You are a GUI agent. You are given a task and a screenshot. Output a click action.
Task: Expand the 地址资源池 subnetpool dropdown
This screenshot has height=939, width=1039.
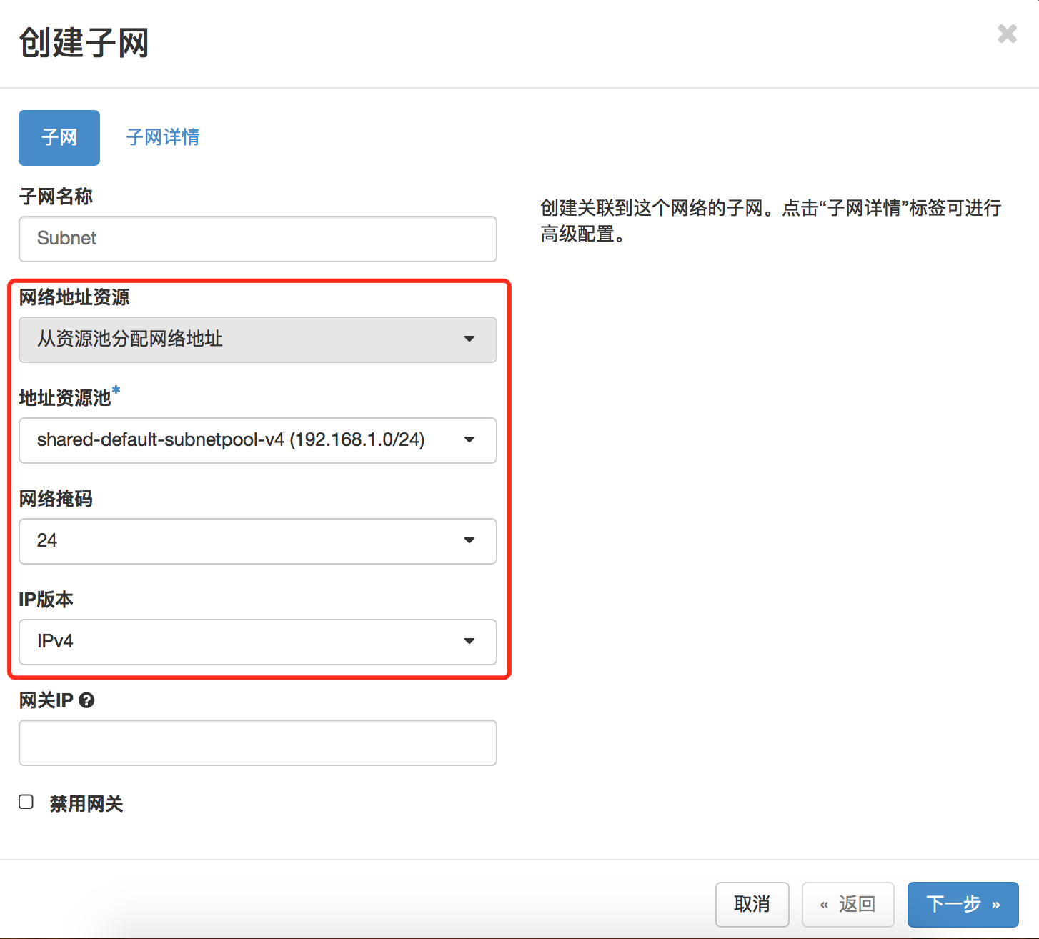click(258, 440)
